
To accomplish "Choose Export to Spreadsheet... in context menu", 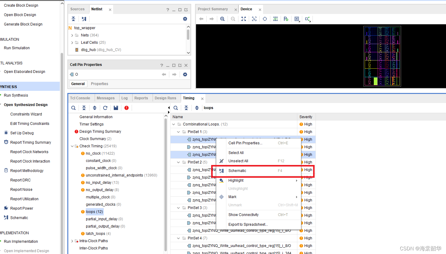I will click(x=258, y=225).
